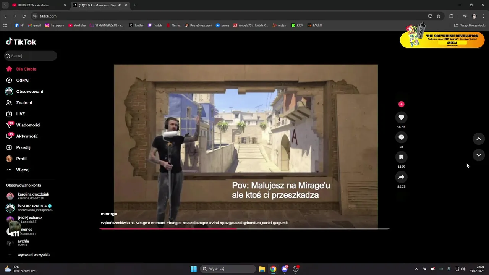The image size is (489, 275).
Task: Share the video using arrow icon
Action: 401,177
